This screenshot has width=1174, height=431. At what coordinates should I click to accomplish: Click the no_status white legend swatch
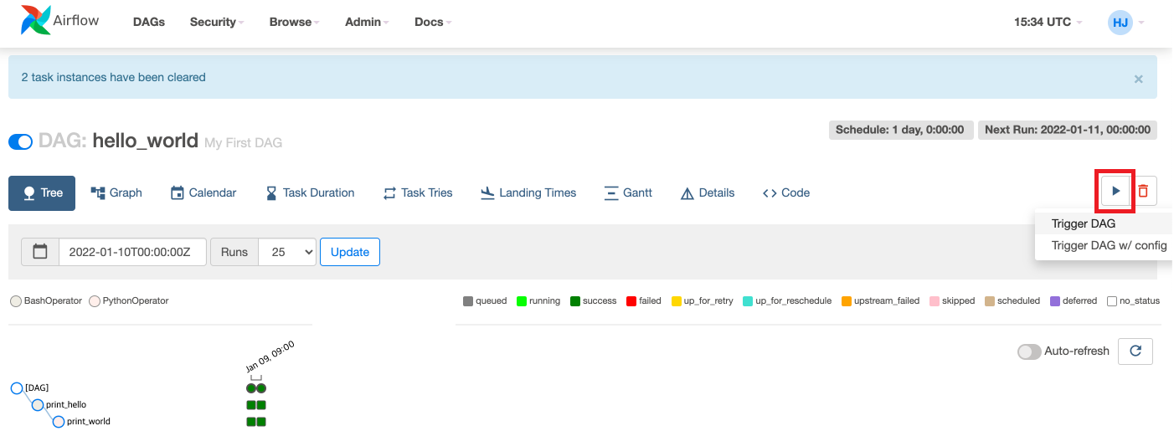pos(1112,301)
